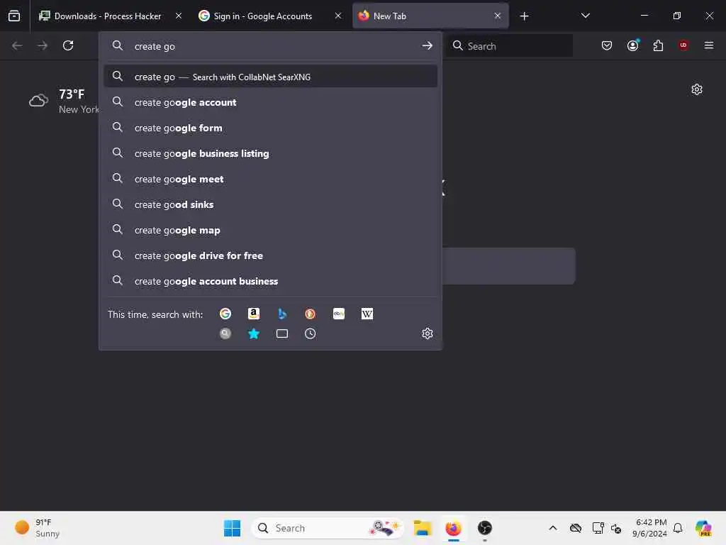
Task: Search in open Tabs icon
Action: [282, 334]
